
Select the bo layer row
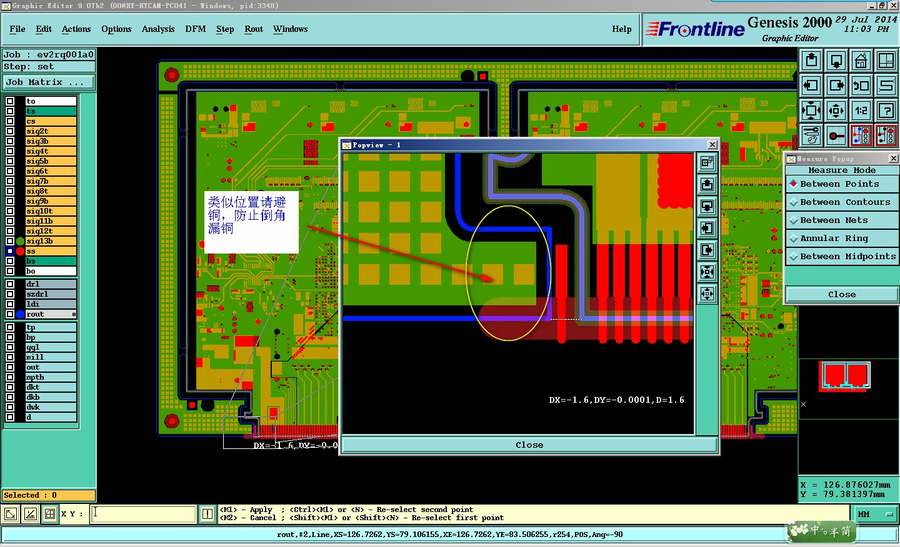pos(51,271)
